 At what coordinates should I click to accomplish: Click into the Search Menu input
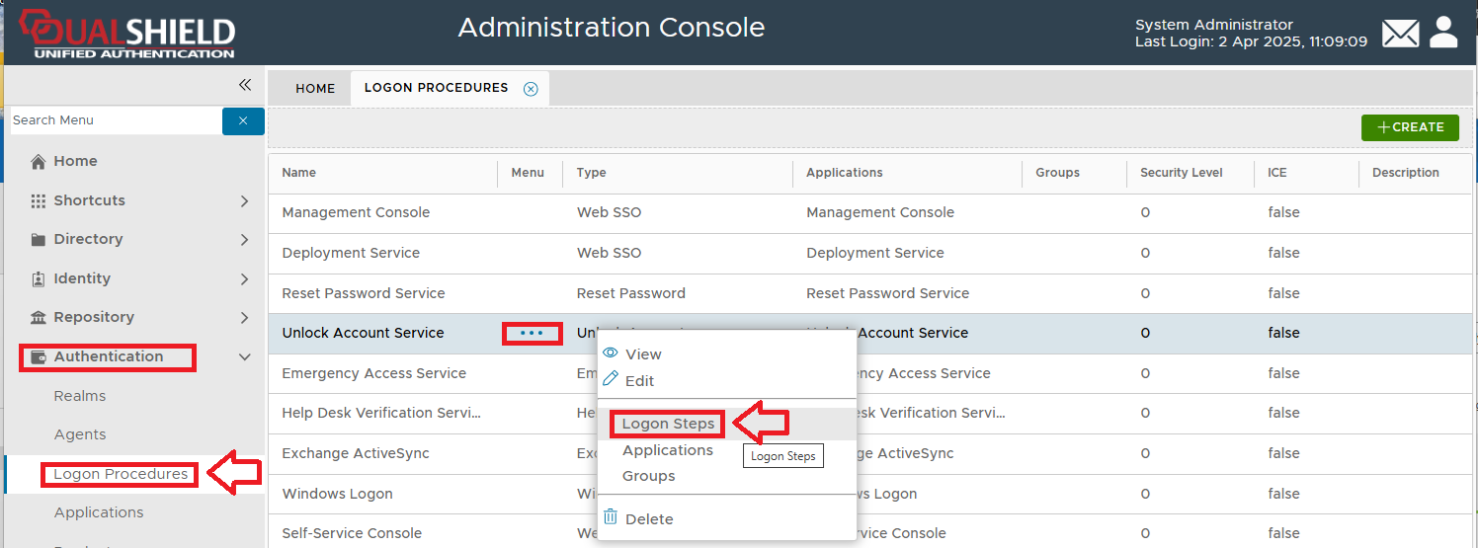(x=114, y=120)
